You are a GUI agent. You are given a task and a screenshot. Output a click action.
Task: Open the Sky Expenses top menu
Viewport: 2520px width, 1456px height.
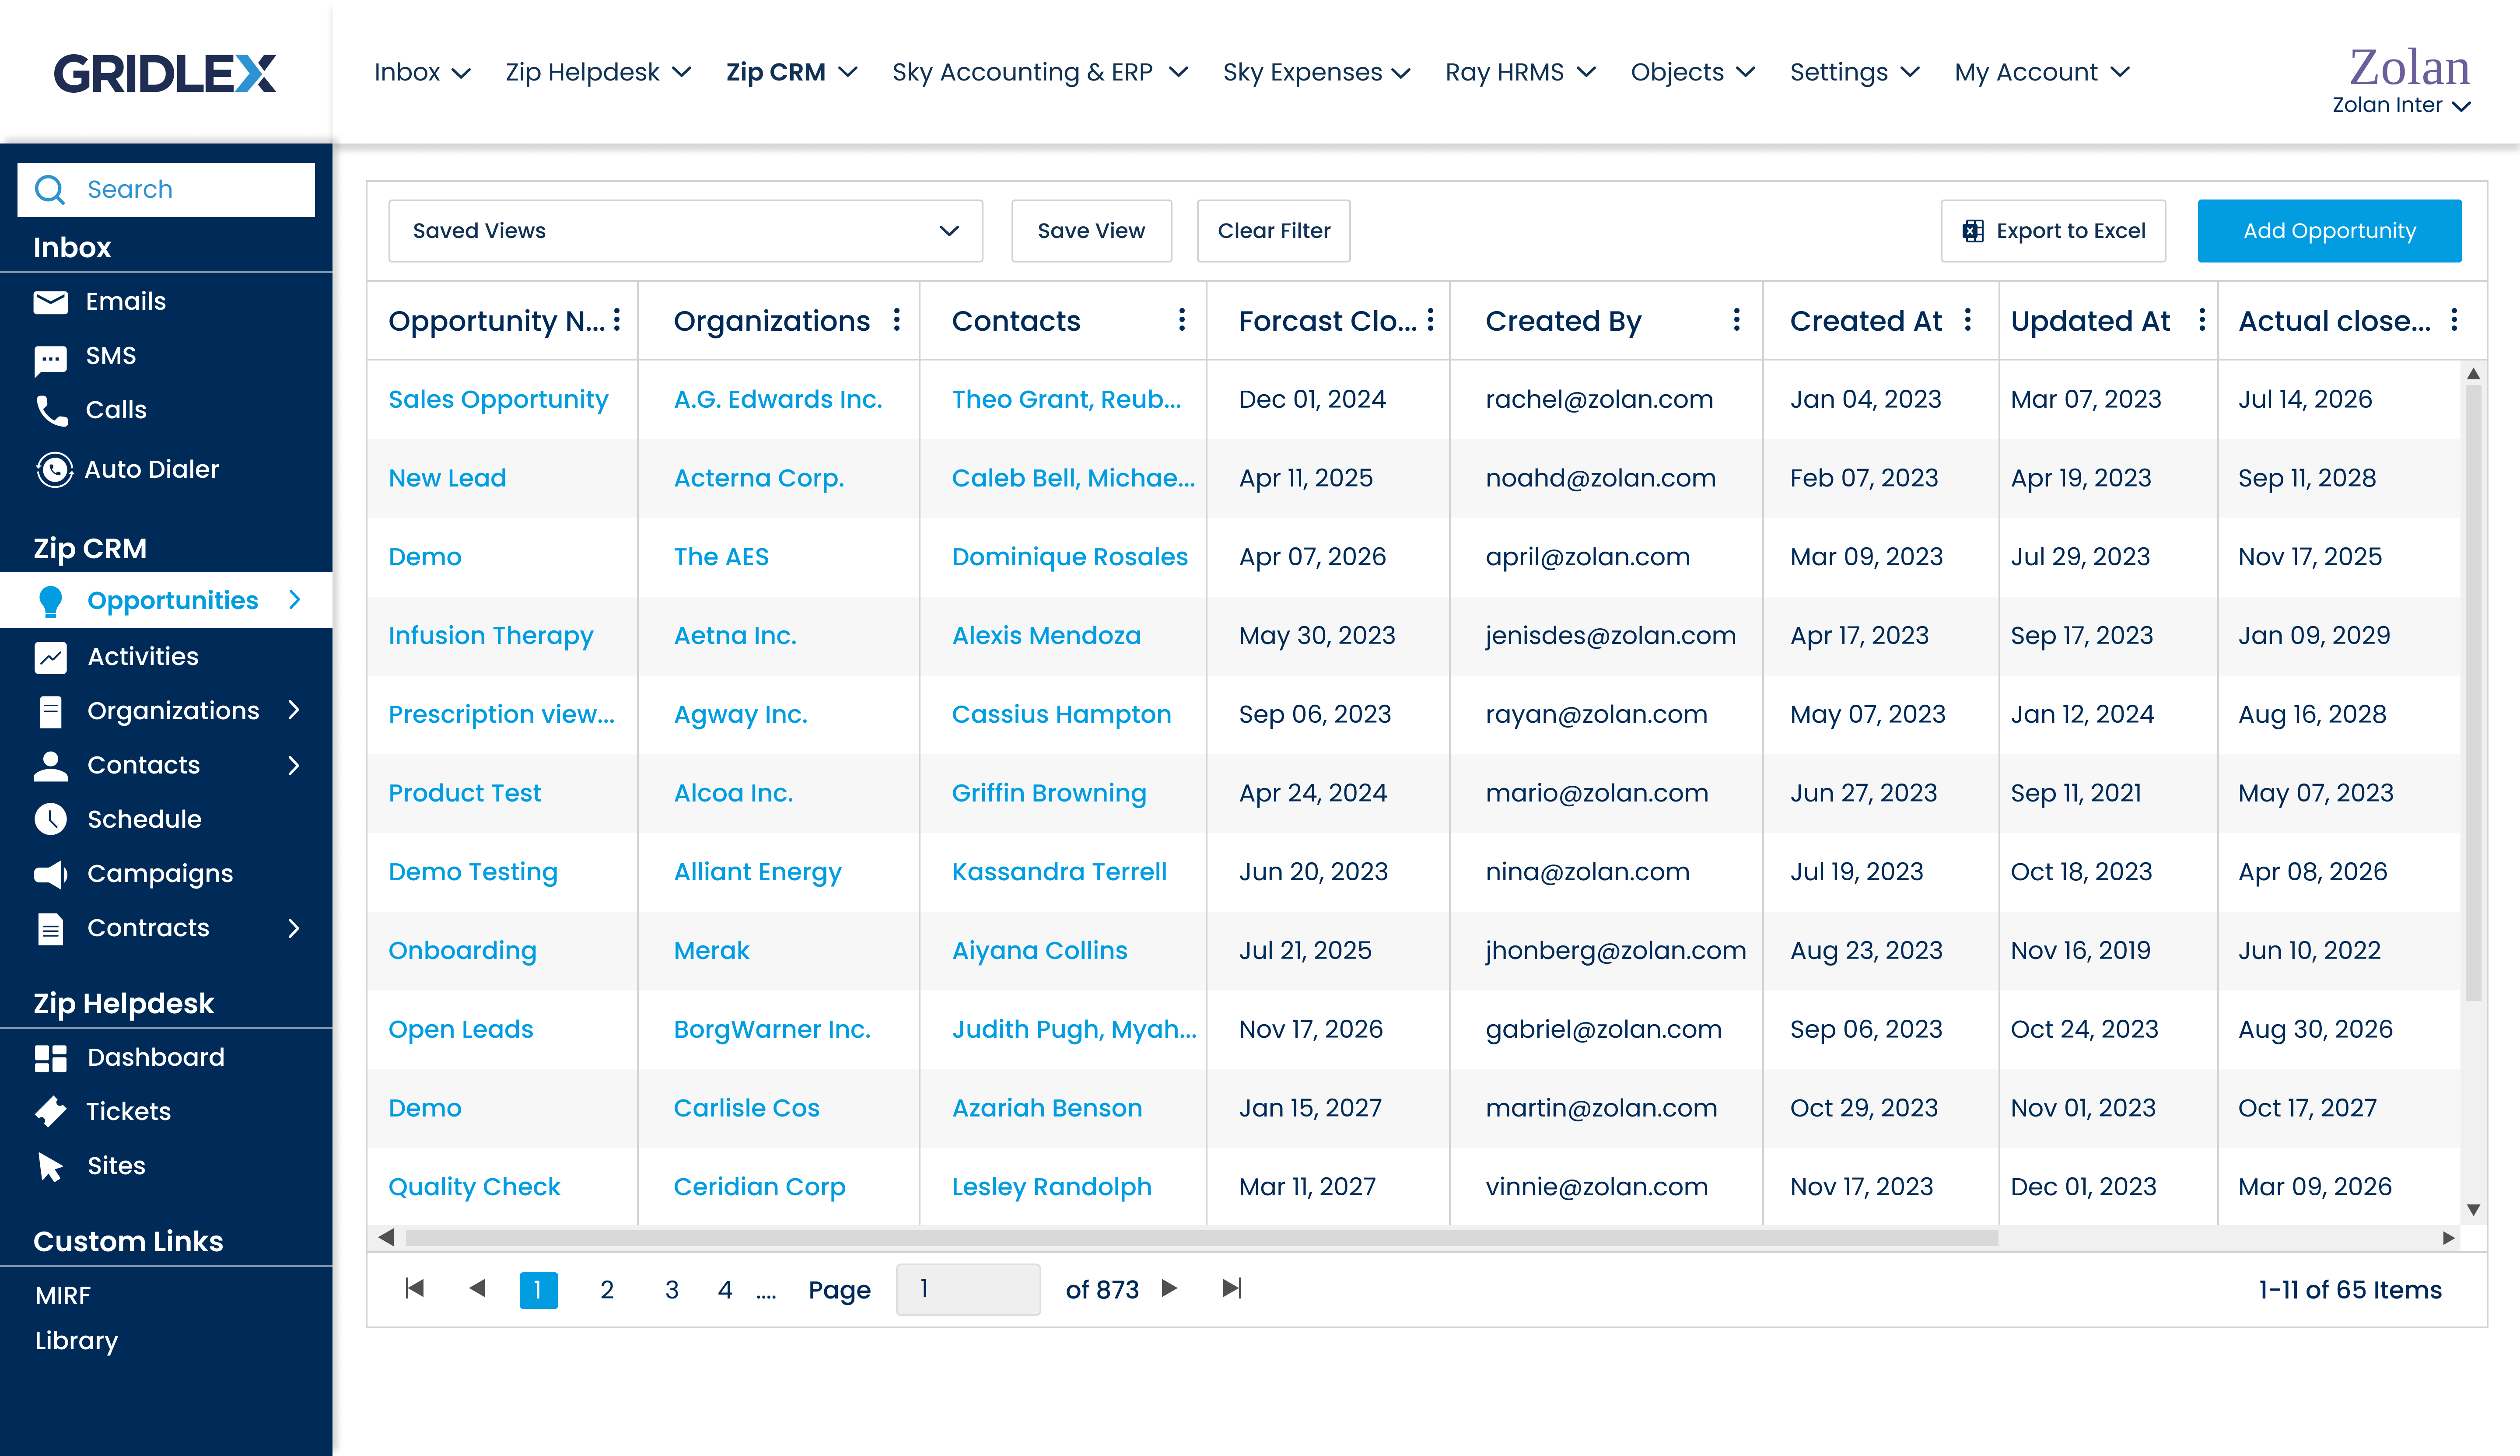1315,72
